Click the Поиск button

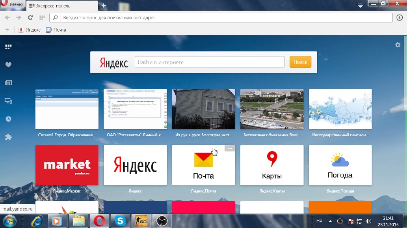(300, 62)
